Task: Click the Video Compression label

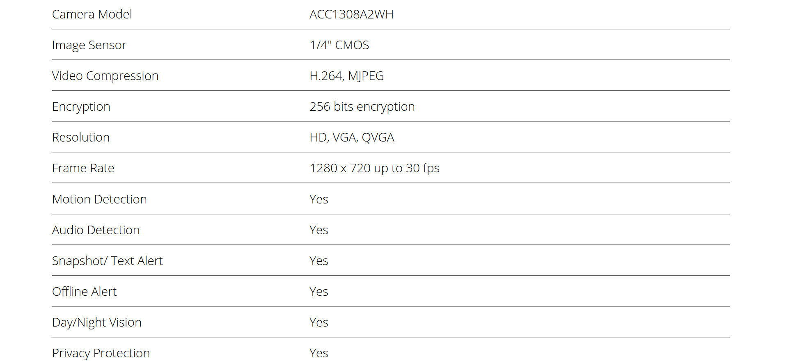Action: pos(105,76)
